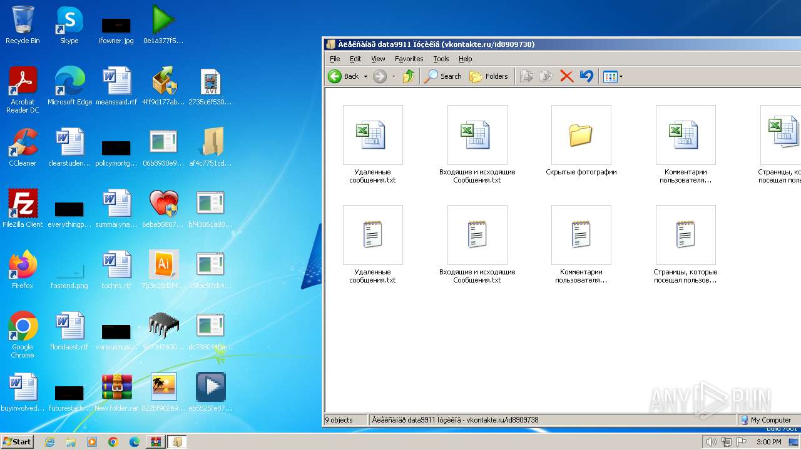The image size is (801, 450).
Task: Select the 2735c6f530 AVI file icon
Action: click(210, 86)
